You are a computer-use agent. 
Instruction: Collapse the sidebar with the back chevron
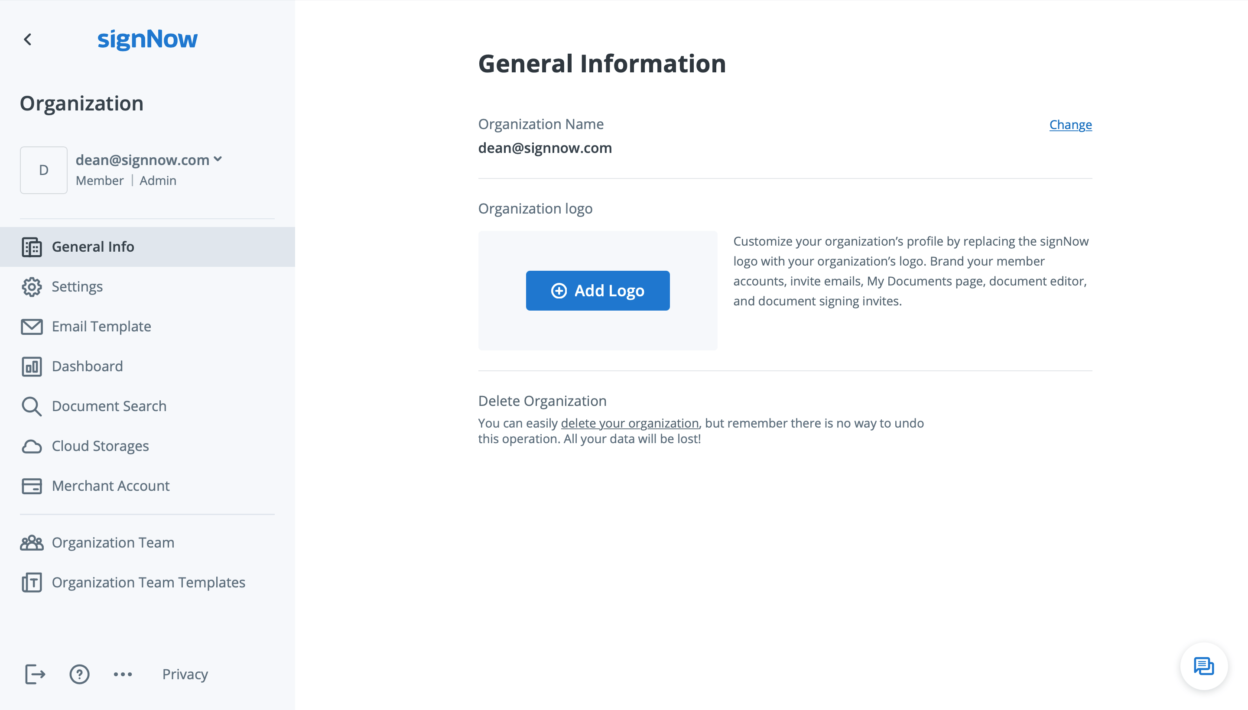(x=28, y=39)
